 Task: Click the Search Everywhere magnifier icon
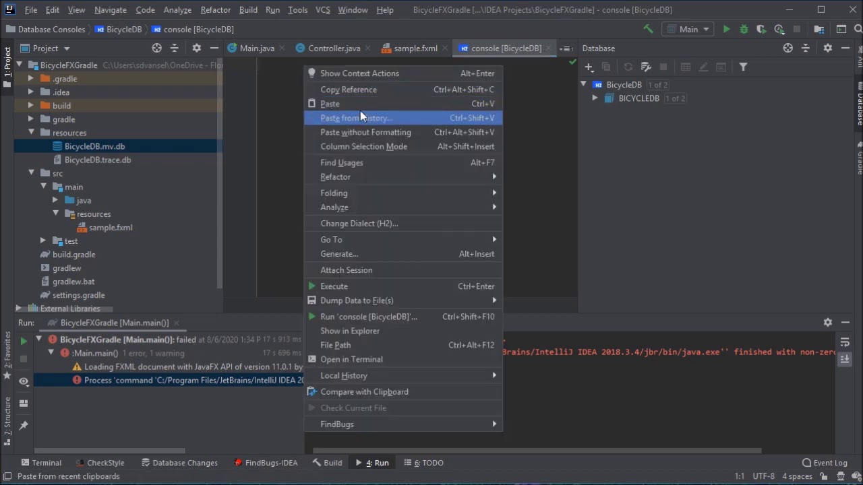click(858, 29)
